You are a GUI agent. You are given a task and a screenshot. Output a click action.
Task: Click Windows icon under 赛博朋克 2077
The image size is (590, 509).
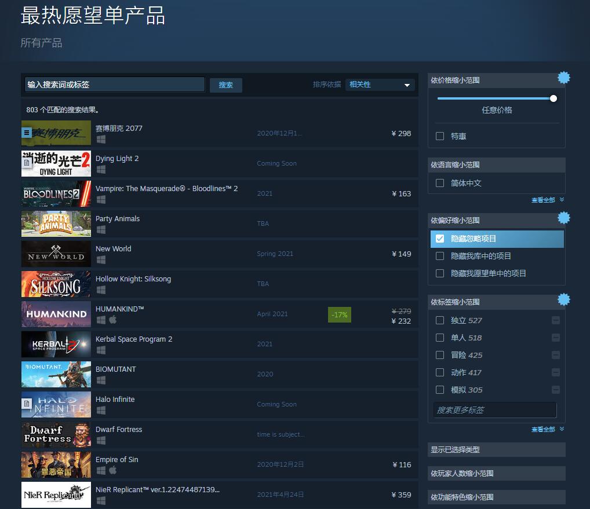click(x=101, y=140)
